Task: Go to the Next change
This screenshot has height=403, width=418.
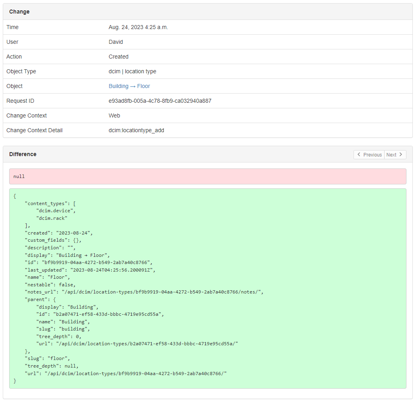Action: (x=395, y=155)
